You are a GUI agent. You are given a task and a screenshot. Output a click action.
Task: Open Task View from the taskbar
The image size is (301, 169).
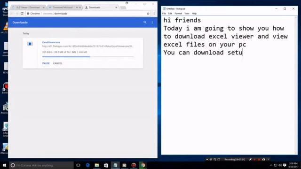tap(78, 165)
